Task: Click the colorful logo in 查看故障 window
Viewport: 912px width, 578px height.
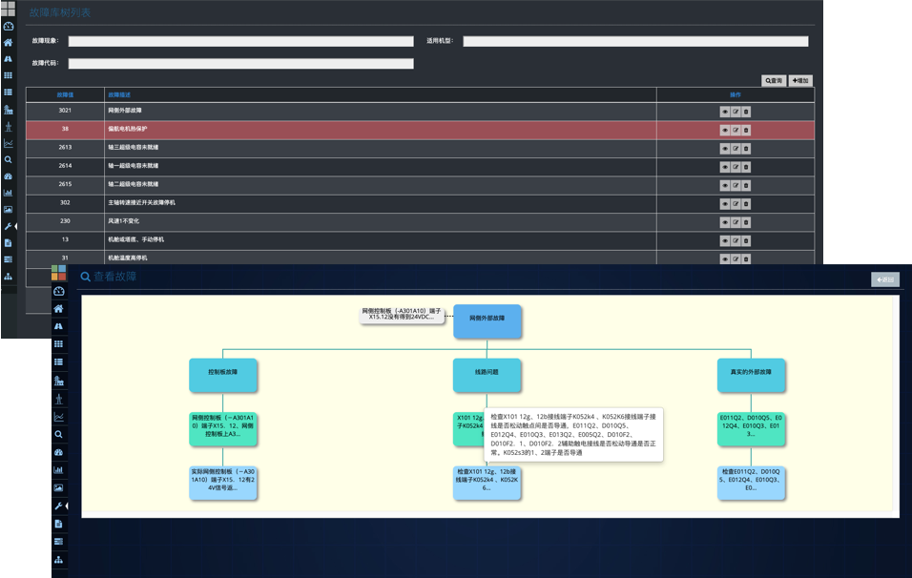Action: [59, 273]
